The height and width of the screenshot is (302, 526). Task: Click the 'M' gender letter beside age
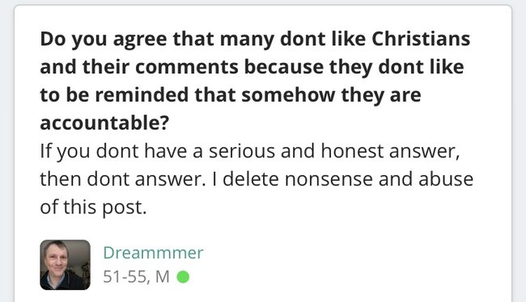[x=163, y=277]
